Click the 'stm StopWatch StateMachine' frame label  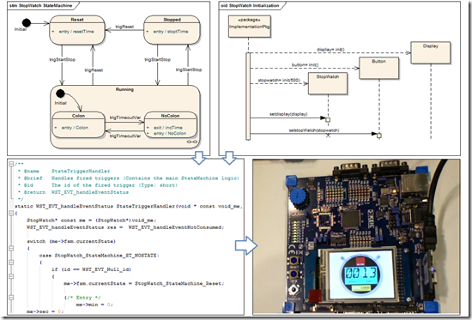(x=41, y=5)
